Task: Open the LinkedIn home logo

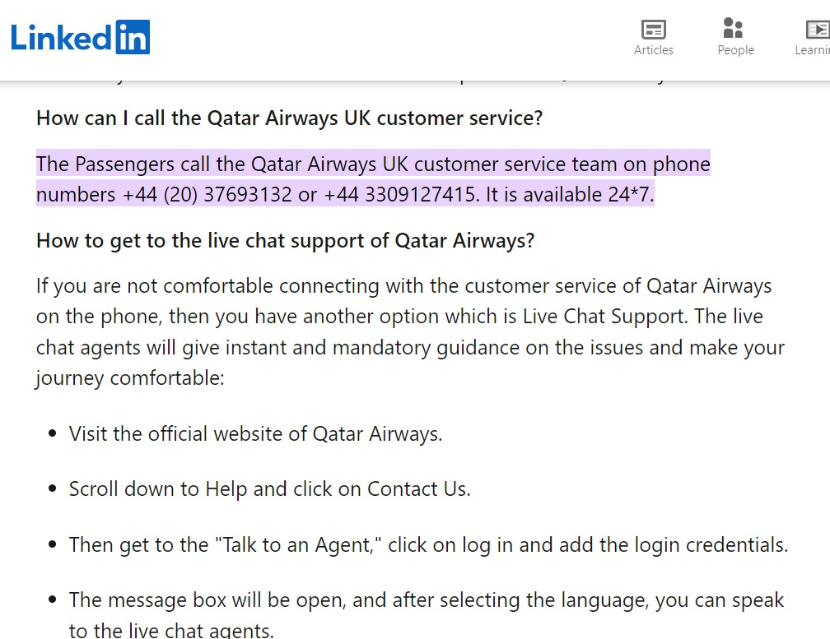Action: pyautogui.click(x=80, y=37)
